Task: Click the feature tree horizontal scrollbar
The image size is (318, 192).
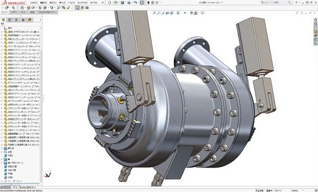Action: pyautogui.click(x=20, y=185)
